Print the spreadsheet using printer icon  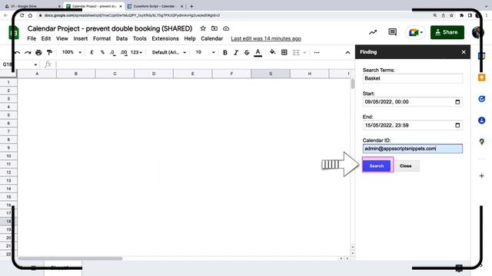coord(38,53)
